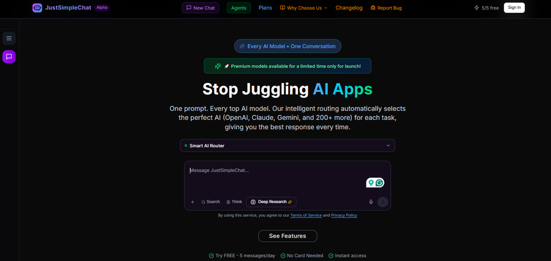This screenshot has height=261, width=551.
Task: Click the Alpha badge next to logo
Action: [x=102, y=8]
